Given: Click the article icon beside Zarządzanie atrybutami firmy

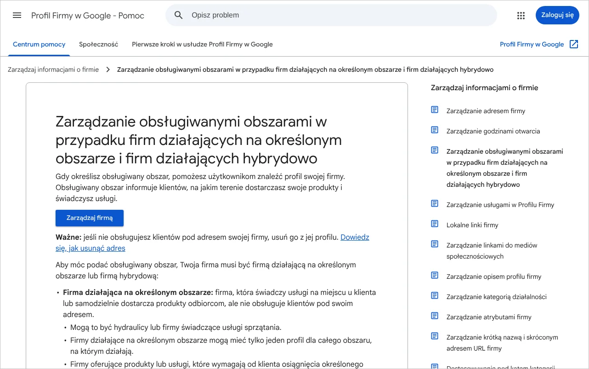Looking at the screenshot, I should tap(435, 316).
